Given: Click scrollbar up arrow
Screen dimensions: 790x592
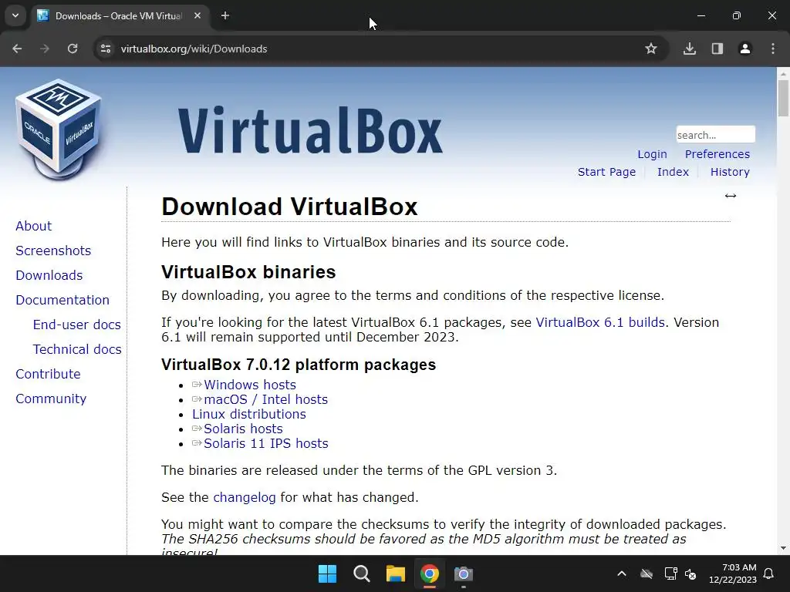Looking at the screenshot, I should click(783, 73).
